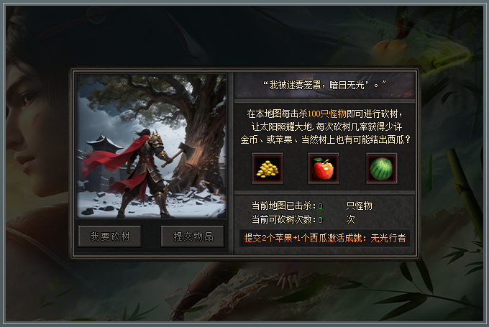Click the yellow 100只怪物 highlighted text

tap(326, 114)
